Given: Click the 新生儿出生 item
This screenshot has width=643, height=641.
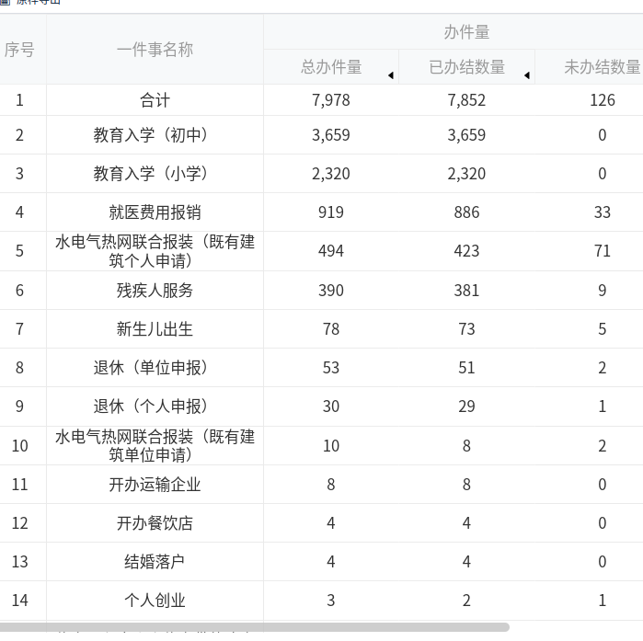Looking at the screenshot, I should [x=155, y=329].
